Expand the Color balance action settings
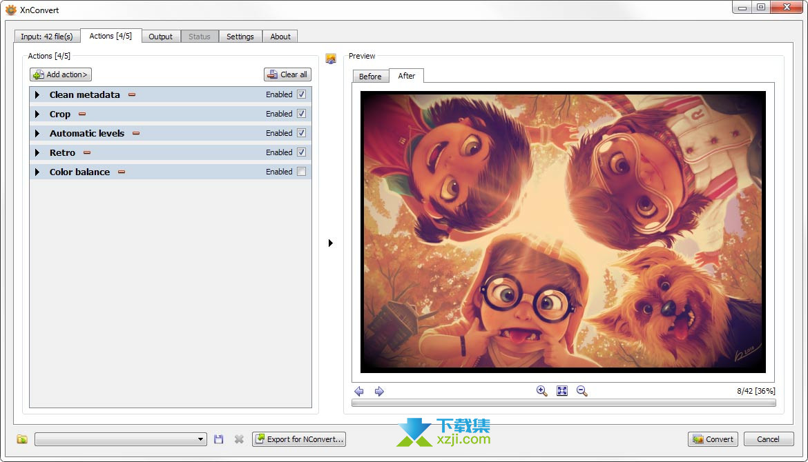Viewport: 808px width, 462px height. [x=37, y=172]
